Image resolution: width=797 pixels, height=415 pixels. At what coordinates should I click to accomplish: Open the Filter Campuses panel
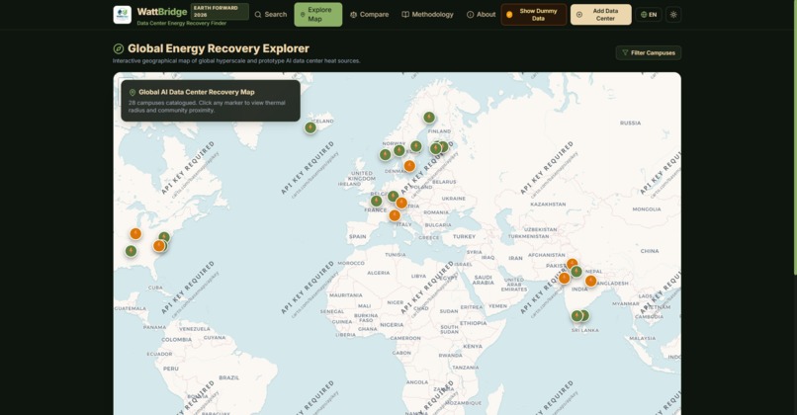[x=649, y=52]
